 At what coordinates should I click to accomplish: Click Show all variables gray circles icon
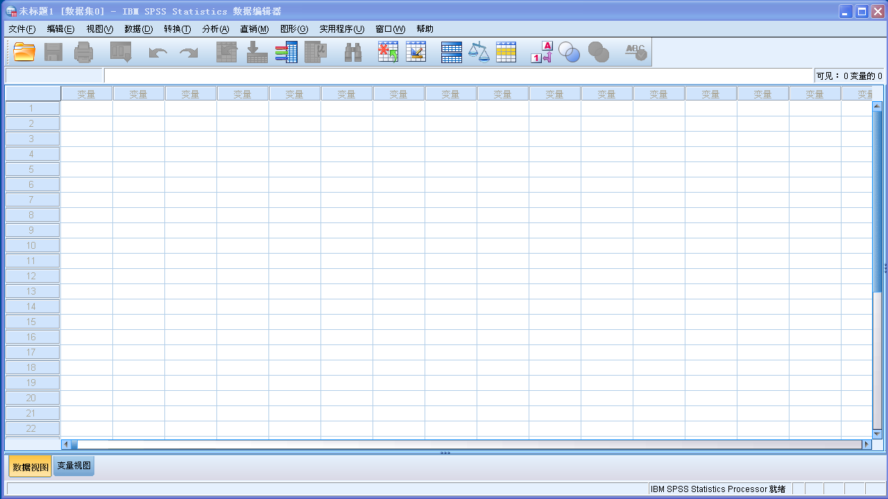598,52
